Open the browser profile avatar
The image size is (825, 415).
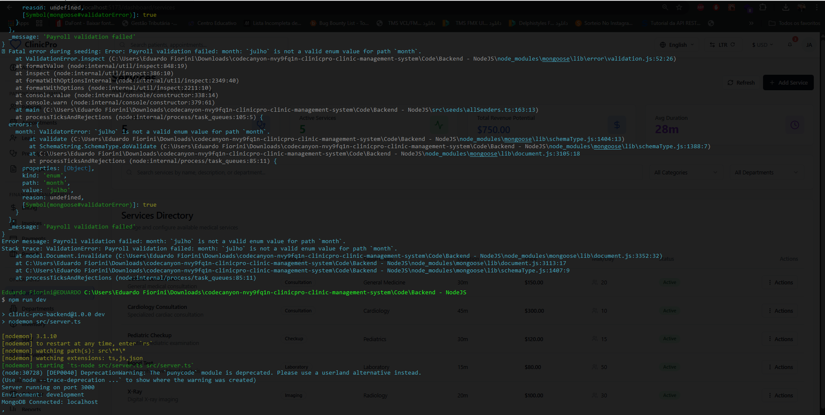pyautogui.click(x=801, y=7)
